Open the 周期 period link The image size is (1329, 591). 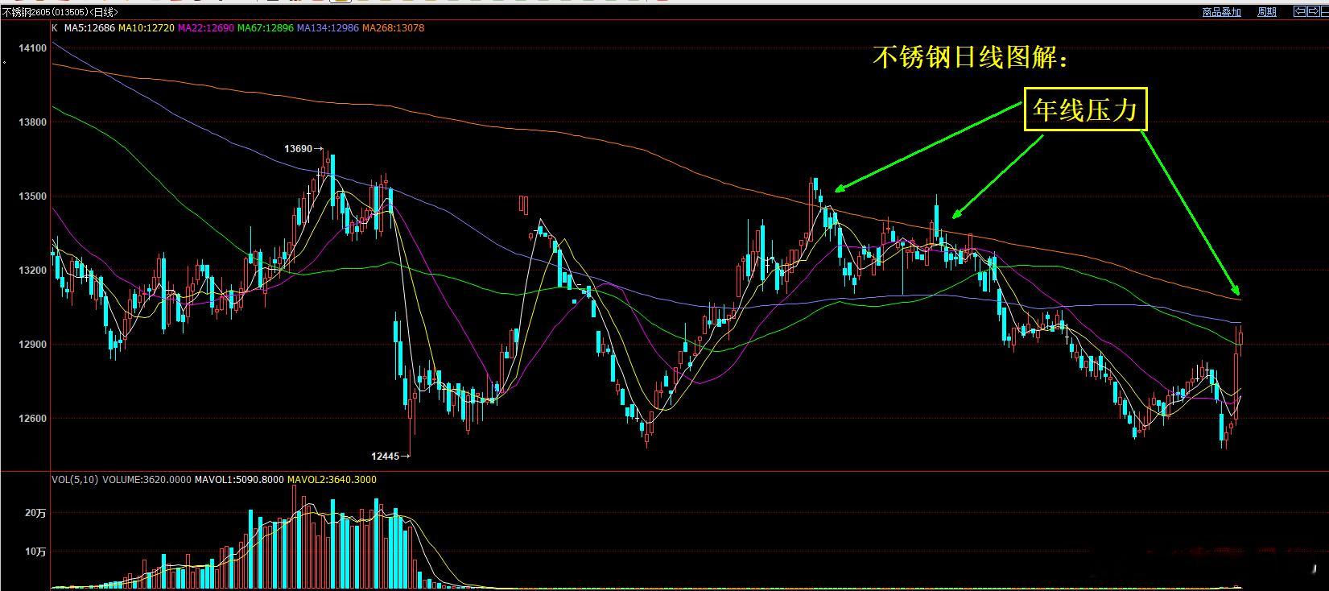click(1267, 12)
